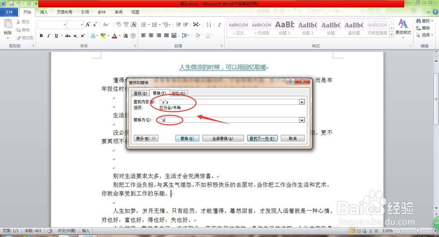The height and width of the screenshot is (237, 439).
Task: Expand the Numbering list dropdown
Action: 160,25
